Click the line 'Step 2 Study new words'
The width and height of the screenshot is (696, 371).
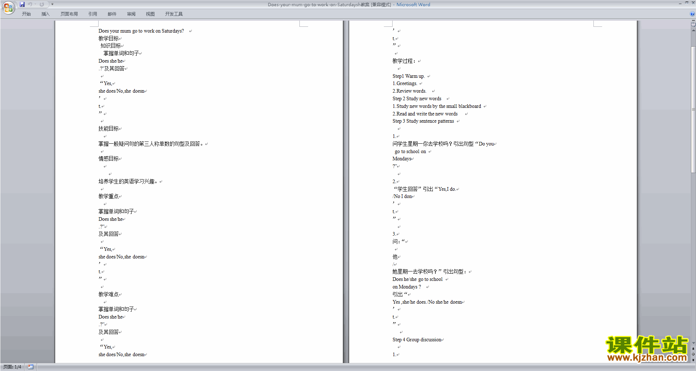click(x=417, y=99)
